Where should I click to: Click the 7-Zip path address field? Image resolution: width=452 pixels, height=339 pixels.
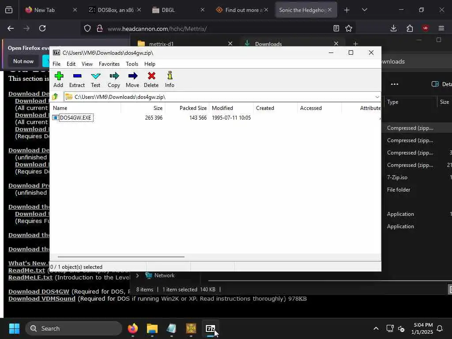219,97
